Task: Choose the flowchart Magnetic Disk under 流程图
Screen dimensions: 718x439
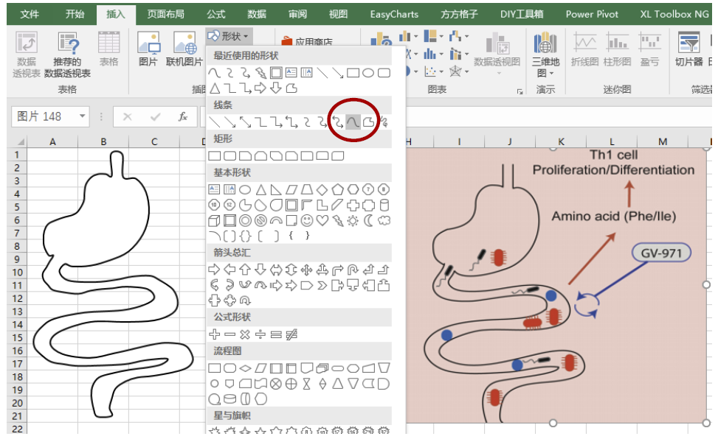Action: pyautogui.click(x=230, y=399)
